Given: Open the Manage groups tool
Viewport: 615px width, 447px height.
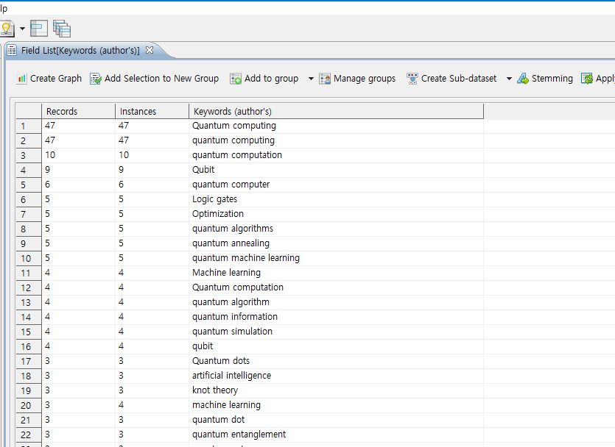Looking at the screenshot, I should pyautogui.click(x=357, y=79).
